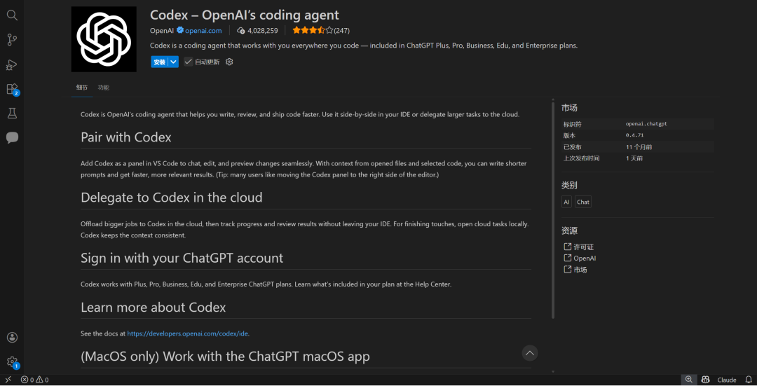Click the 资源 section heading

pyautogui.click(x=569, y=230)
